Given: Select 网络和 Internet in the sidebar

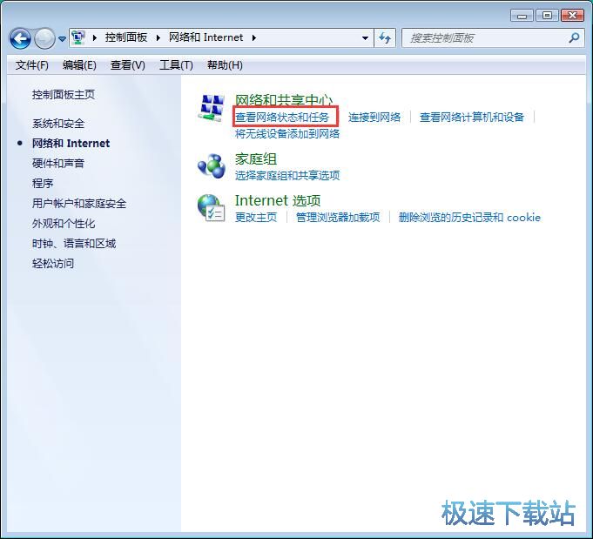Looking at the screenshot, I should pos(71,144).
